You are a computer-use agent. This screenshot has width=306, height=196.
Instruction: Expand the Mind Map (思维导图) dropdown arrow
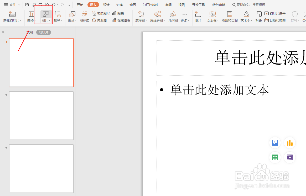coord(164,20)
